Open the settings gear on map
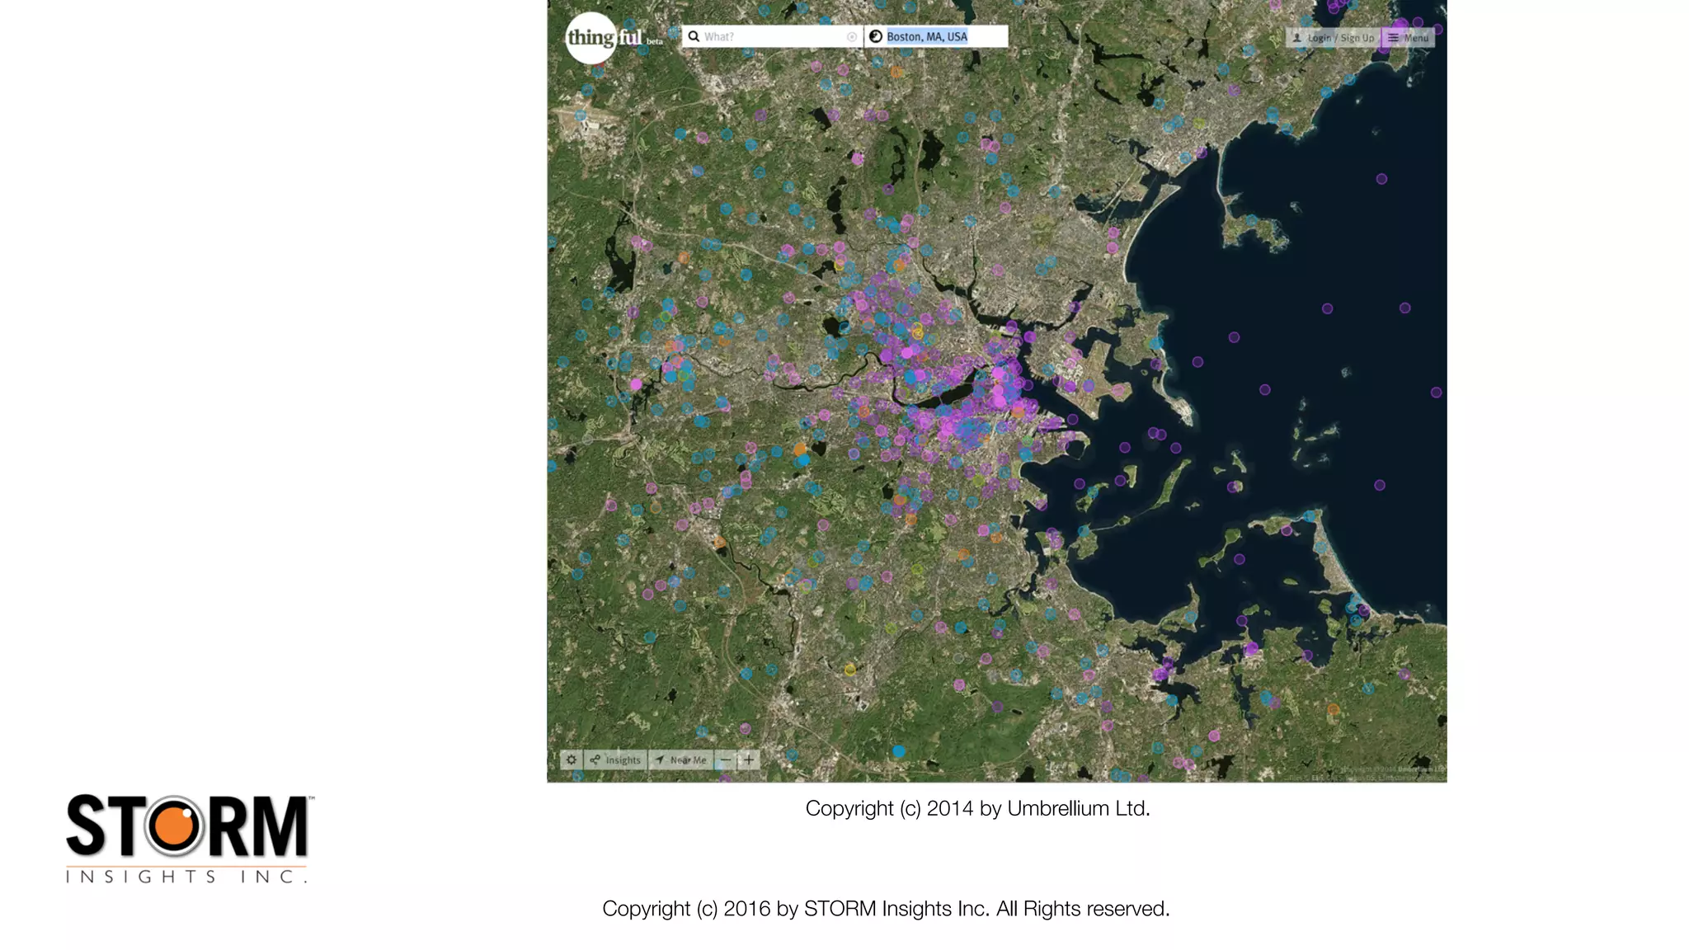This screenshot has width=1689, height=950. coord(571,760)
